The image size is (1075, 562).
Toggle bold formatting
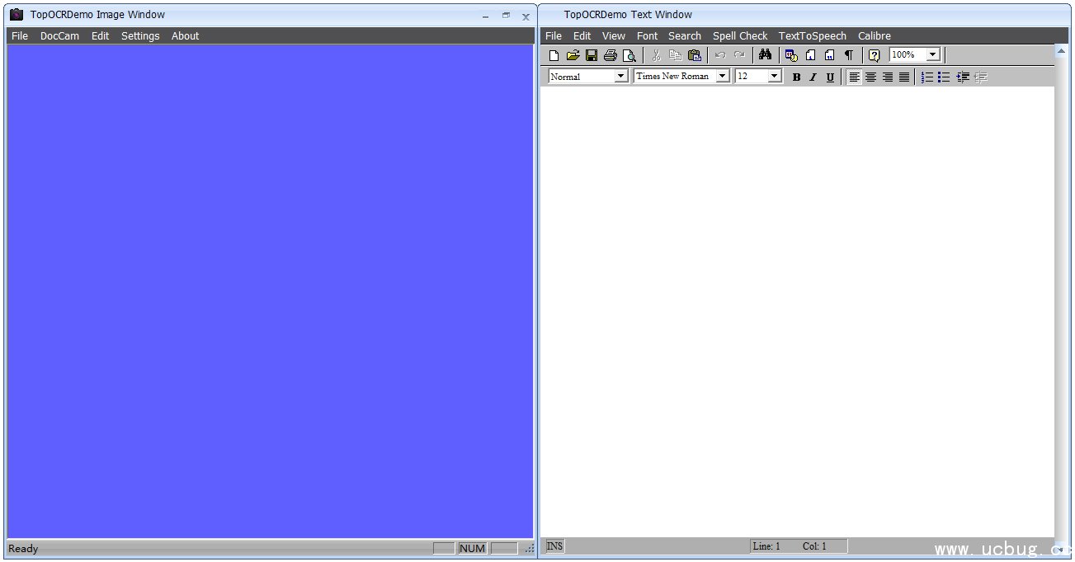point(796,77)
